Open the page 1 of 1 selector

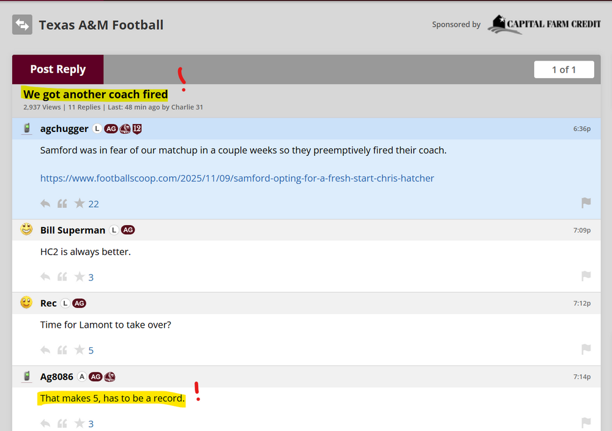[x=564, y=70]
